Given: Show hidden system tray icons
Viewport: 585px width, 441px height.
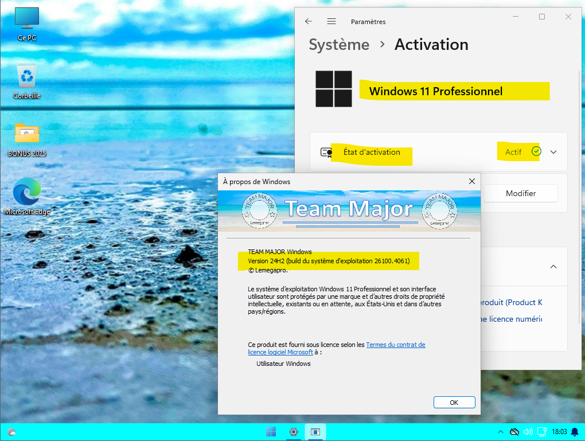Looking at the screenshot, I should [x=501, y=432].
